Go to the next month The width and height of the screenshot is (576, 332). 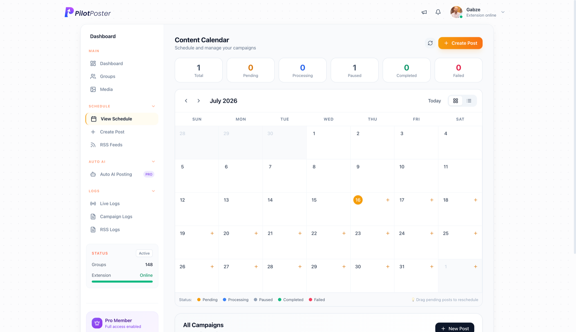198,101
